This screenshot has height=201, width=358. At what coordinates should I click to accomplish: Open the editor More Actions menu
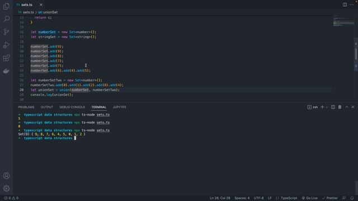(x=352, y=5)
